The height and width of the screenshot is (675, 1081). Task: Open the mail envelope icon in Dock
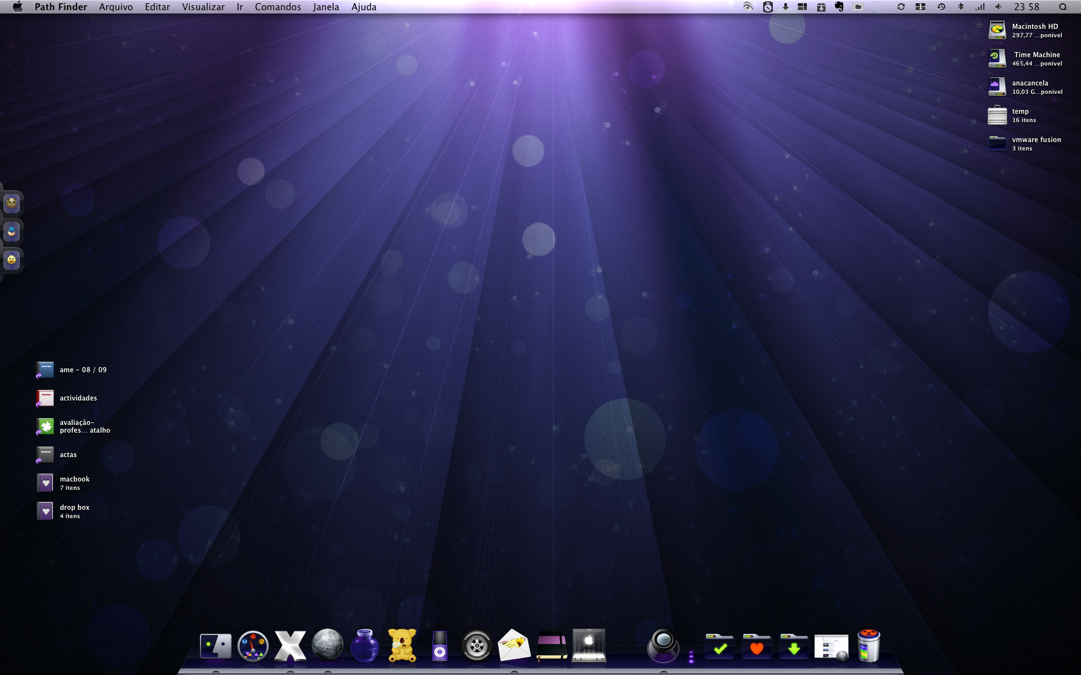514,645
